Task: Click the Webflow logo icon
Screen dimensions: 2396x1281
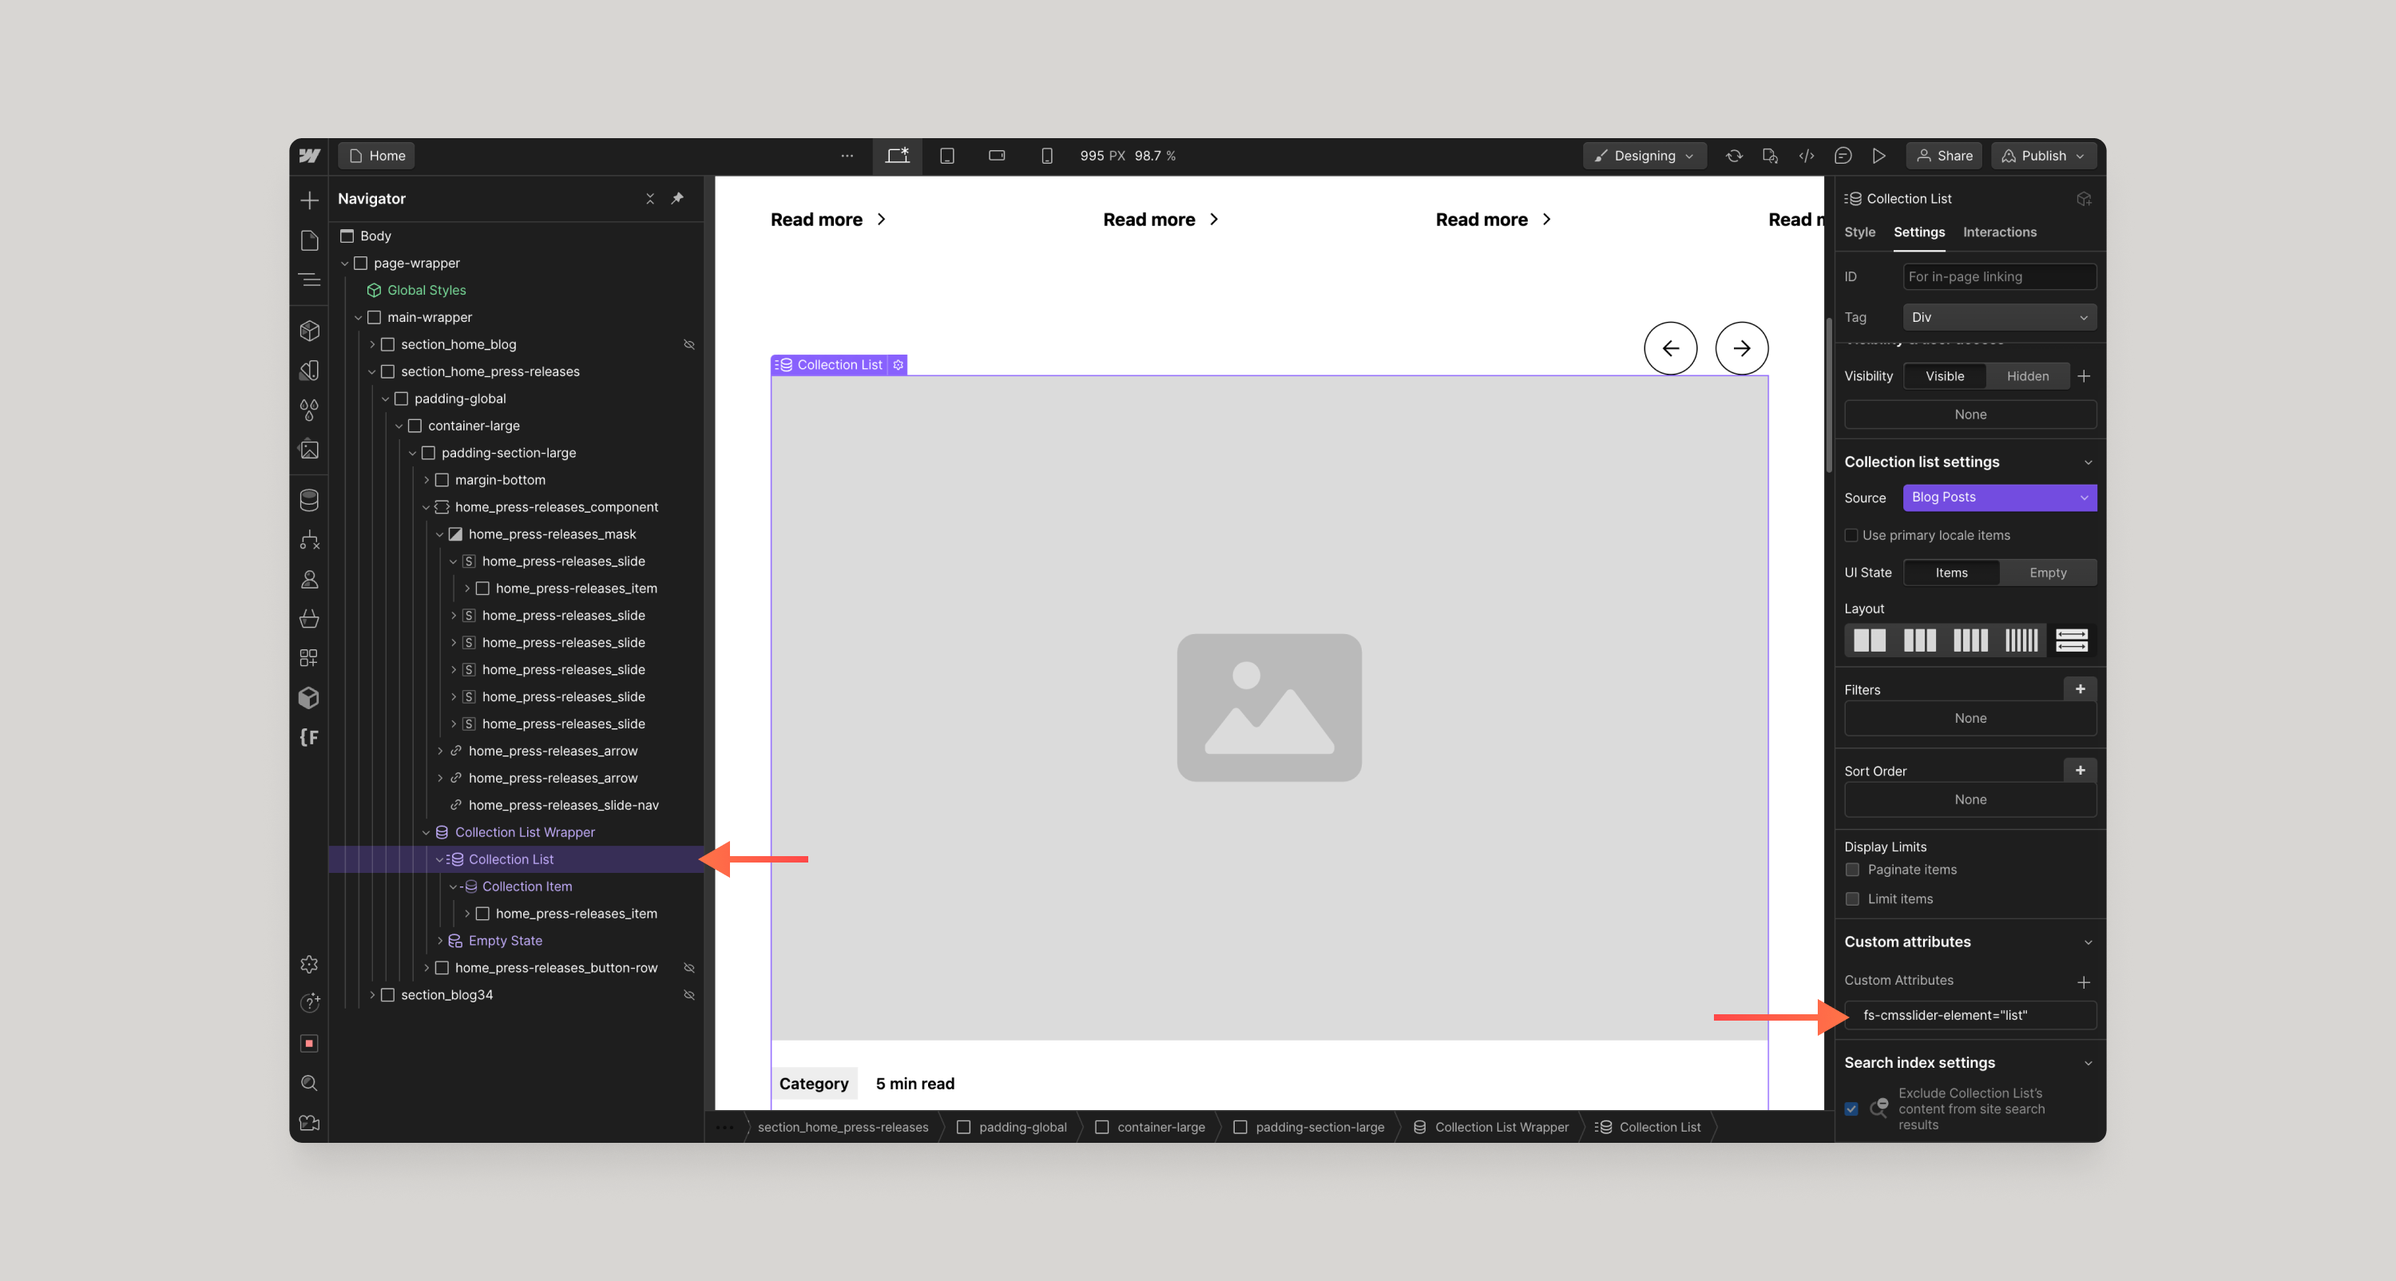Action: [x=310, y=156]
